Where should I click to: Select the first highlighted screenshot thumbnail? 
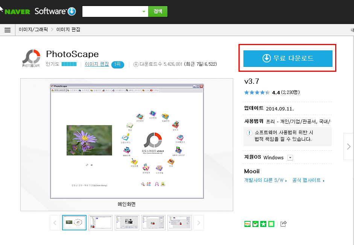coord(74,223)
